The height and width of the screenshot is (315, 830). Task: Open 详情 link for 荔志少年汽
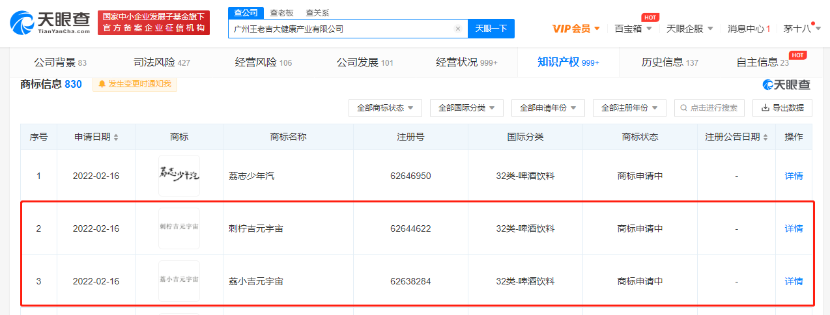click(x=794, y=176)
